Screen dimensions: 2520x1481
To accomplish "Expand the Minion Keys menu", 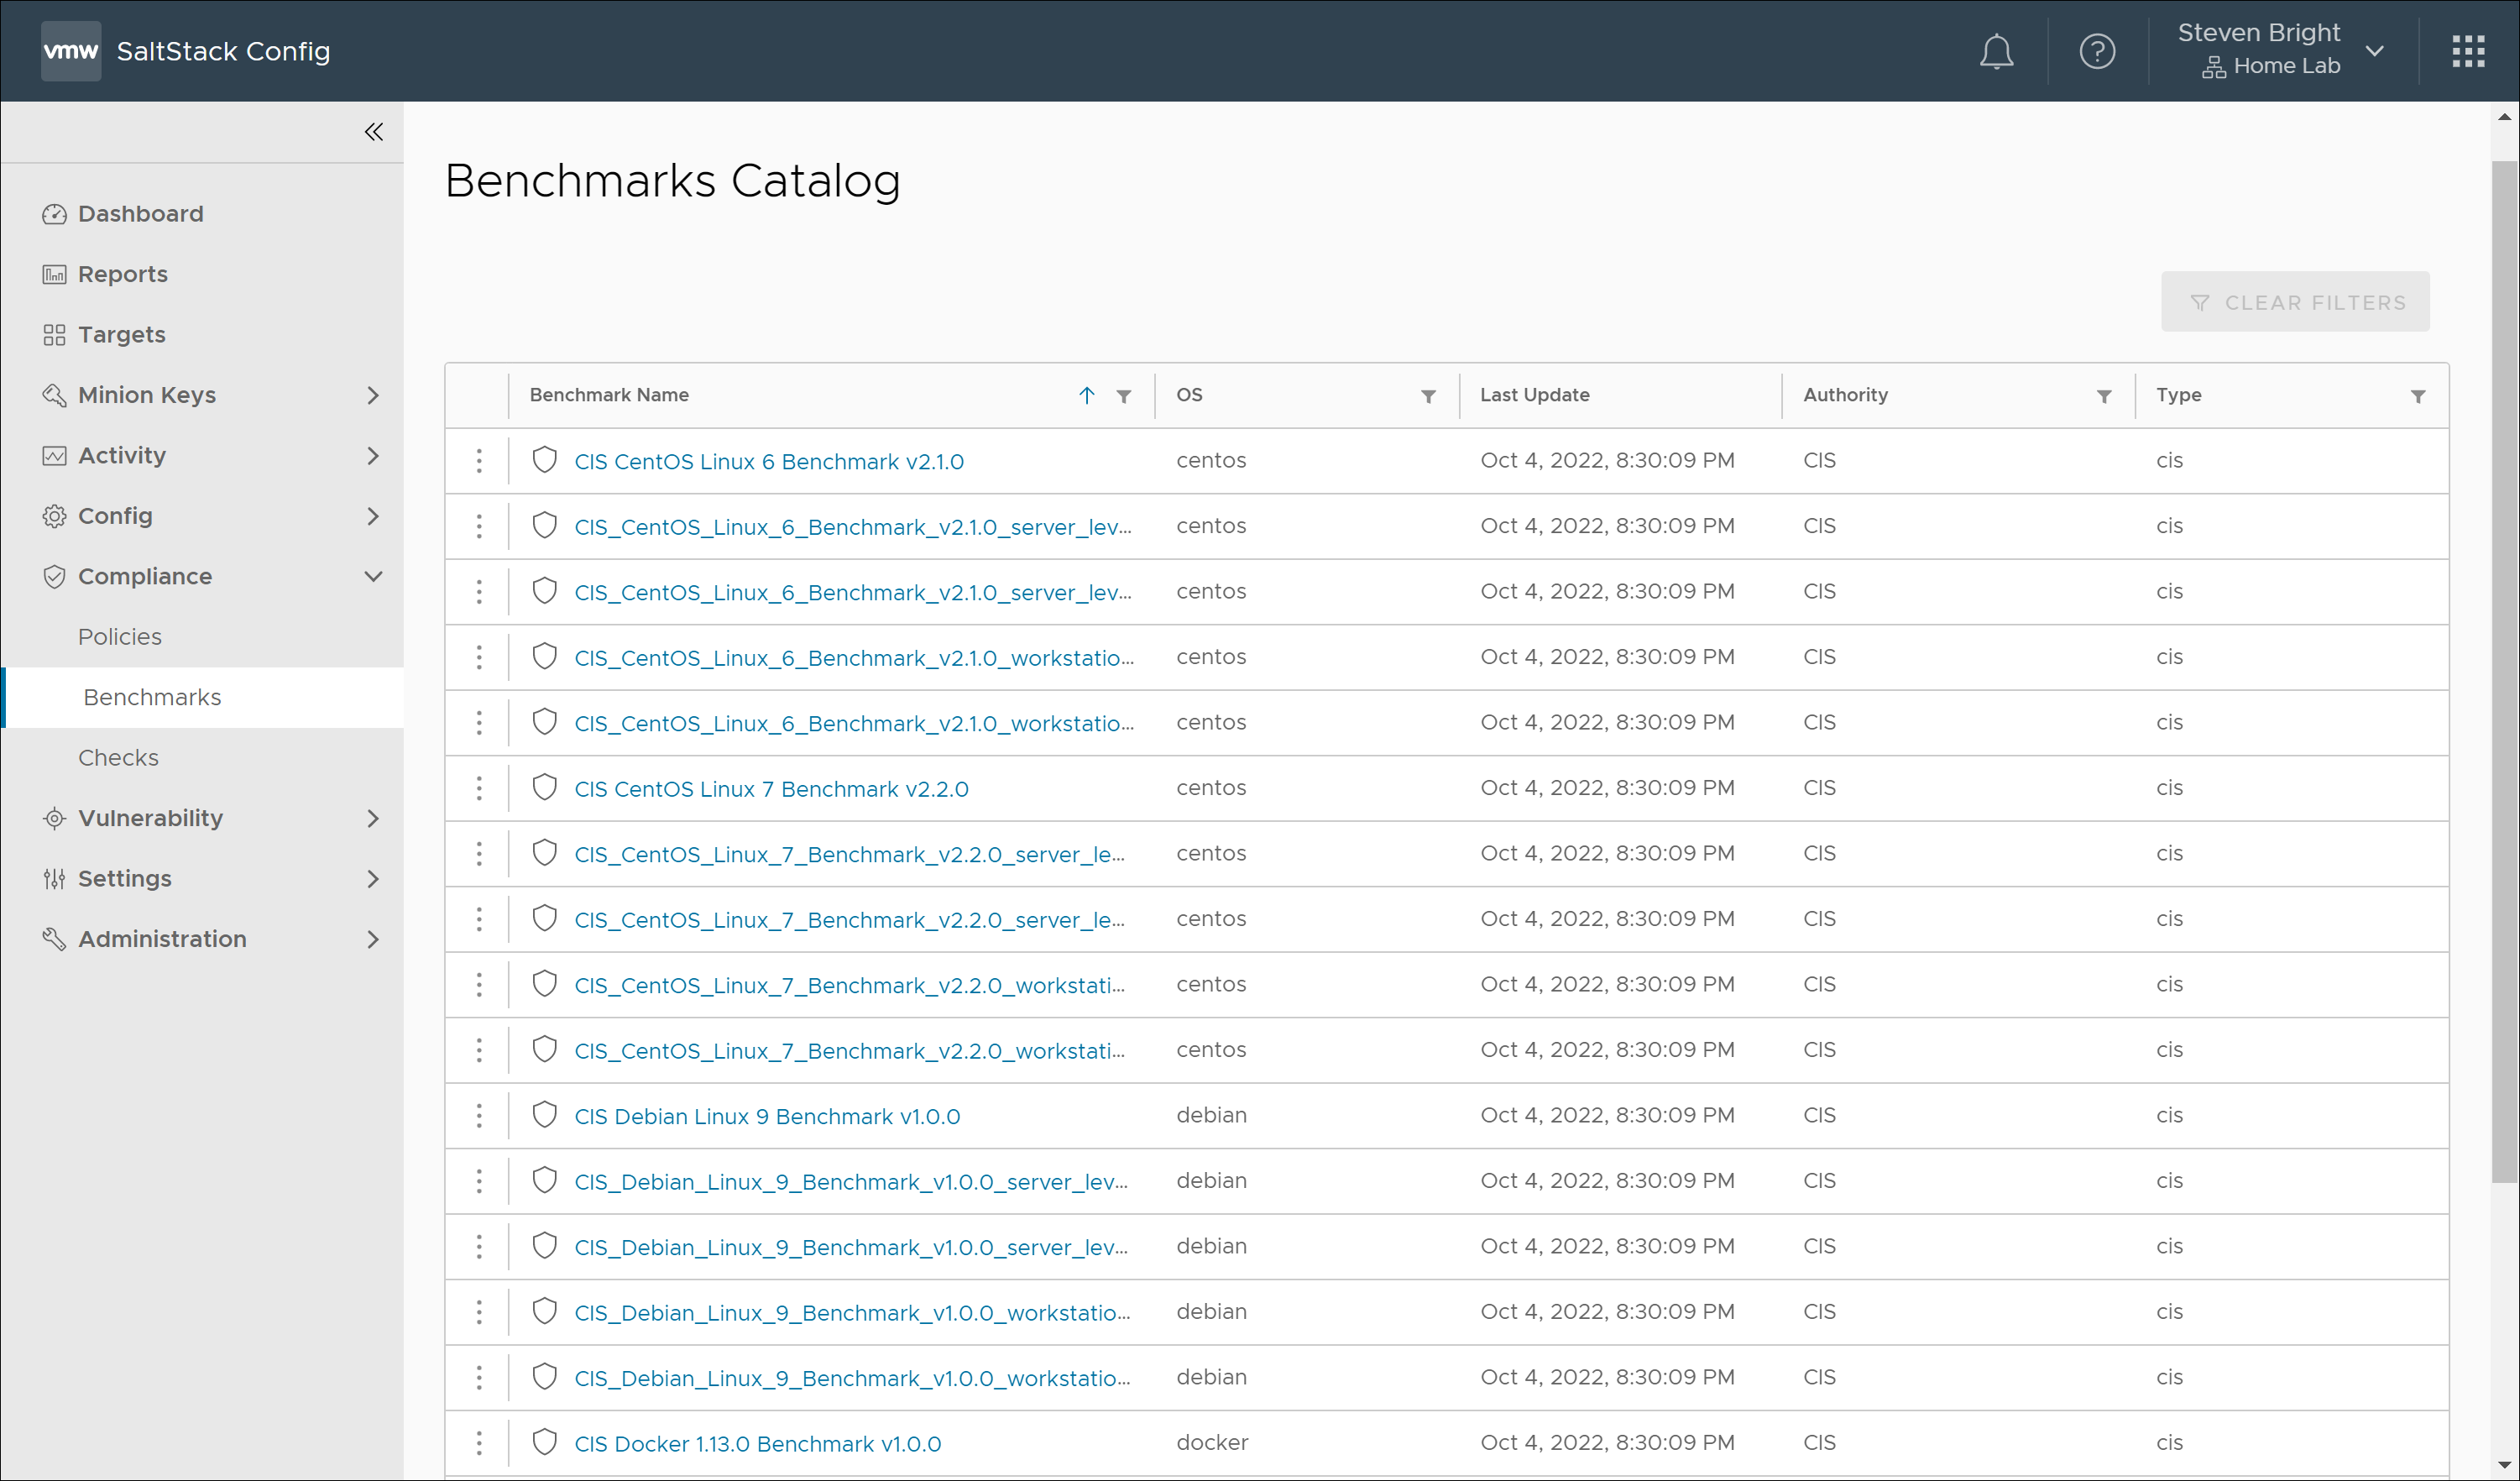I will [372, 395].
